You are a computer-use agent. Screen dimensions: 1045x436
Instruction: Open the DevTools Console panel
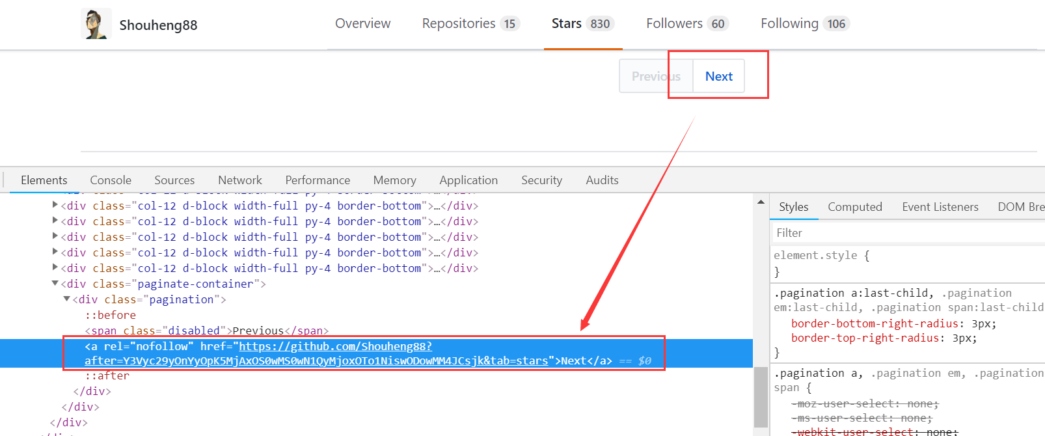tap(111, 180)
